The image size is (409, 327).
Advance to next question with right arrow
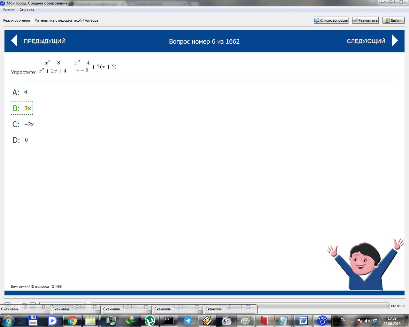pyautogui.click(x=395, y=41)
